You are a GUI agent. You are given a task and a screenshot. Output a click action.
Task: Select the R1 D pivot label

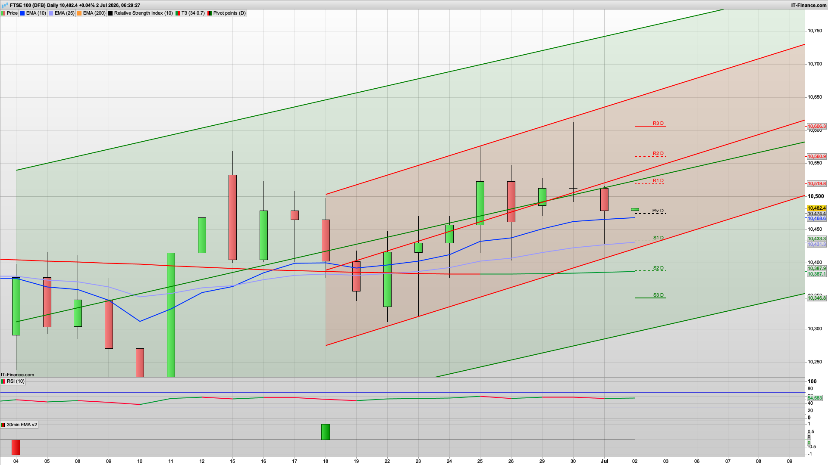coord(658,180)
